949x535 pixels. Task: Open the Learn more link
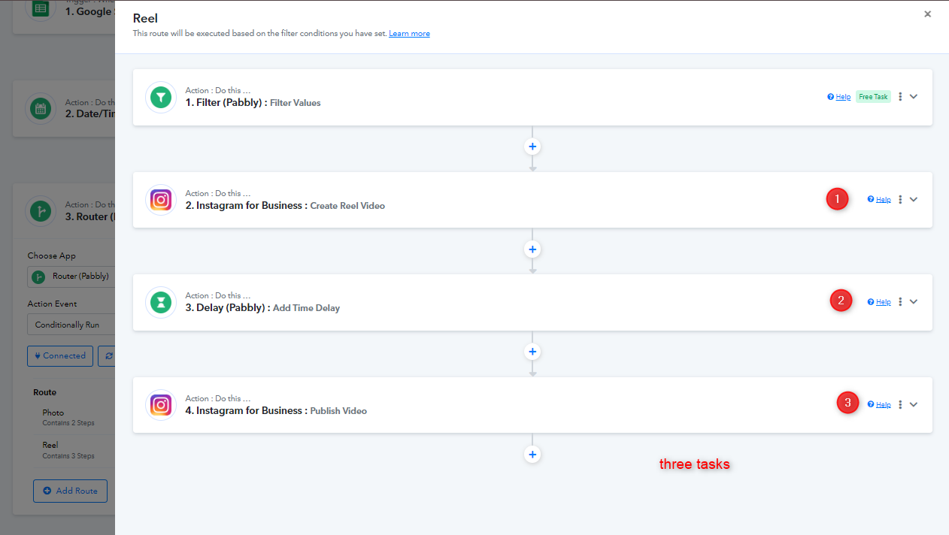pos(409,34)
